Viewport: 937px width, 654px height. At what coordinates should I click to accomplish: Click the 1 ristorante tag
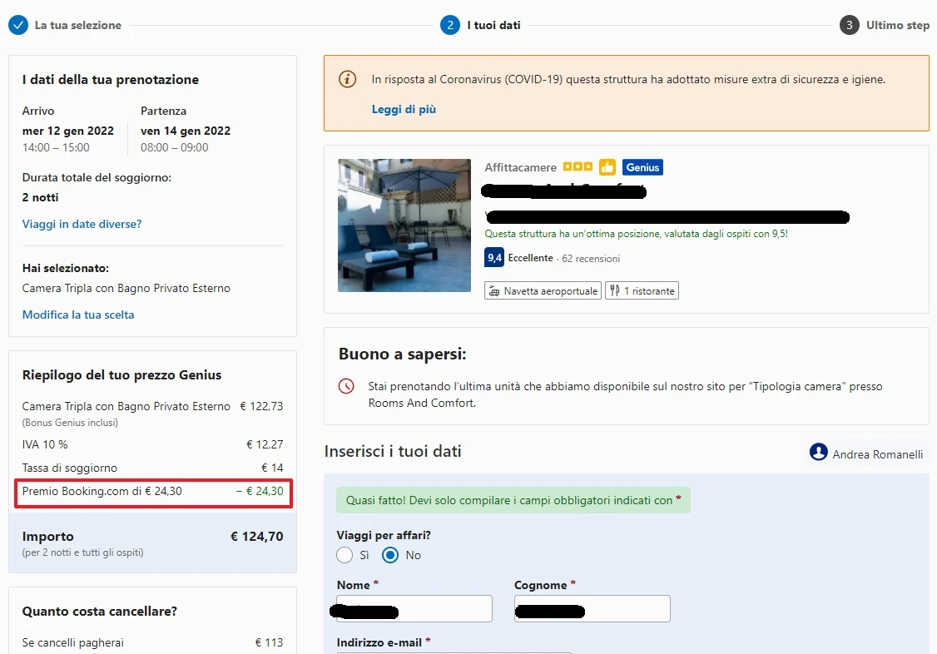point(642,291)
